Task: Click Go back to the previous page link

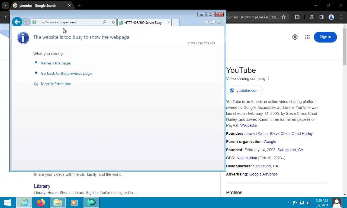Action: point(67,73)
